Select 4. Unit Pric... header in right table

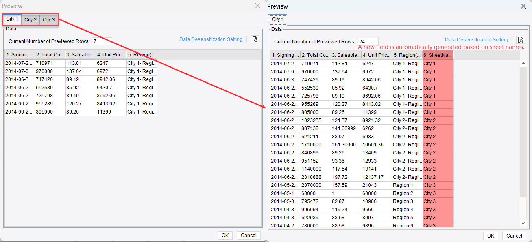(377, 55)
